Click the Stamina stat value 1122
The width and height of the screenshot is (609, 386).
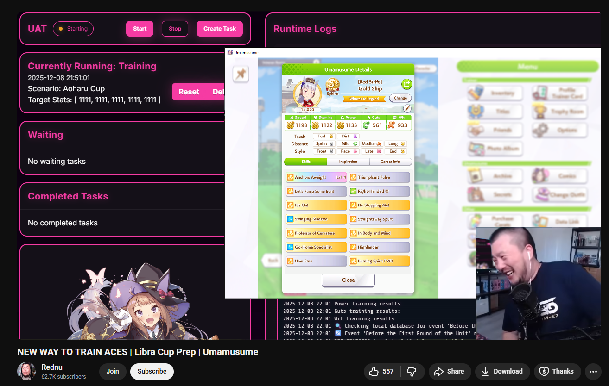(326, 125)
